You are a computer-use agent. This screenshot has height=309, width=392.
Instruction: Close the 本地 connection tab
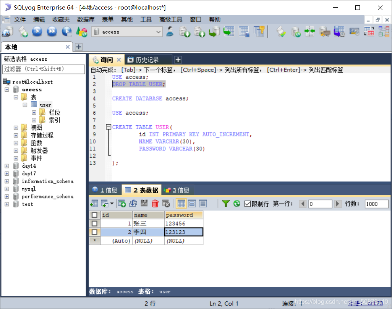tap(68, 47)
